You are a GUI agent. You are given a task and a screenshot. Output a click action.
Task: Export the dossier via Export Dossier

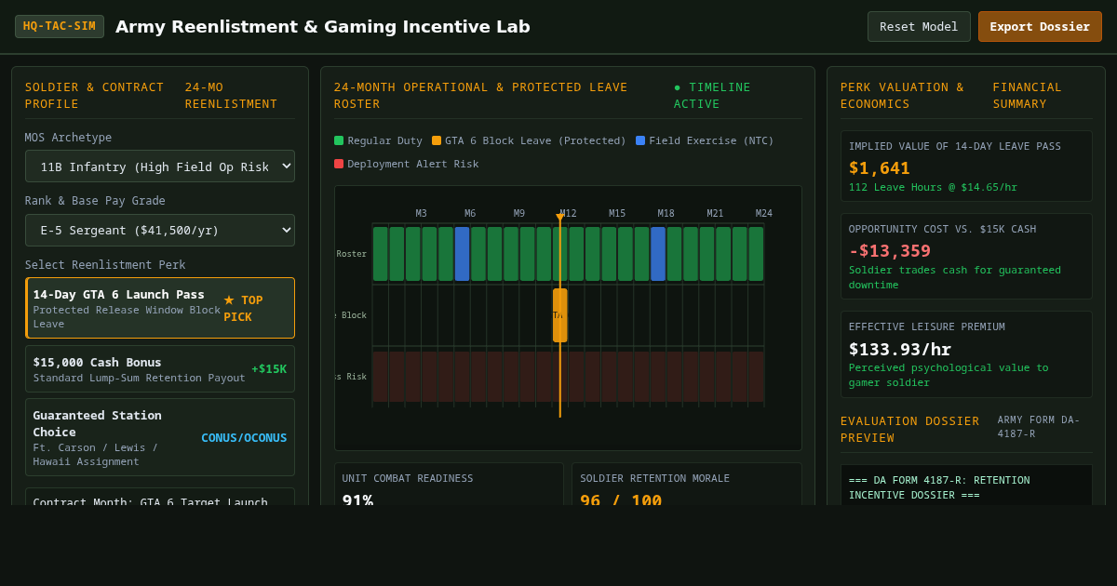[x=1040, y=26]
